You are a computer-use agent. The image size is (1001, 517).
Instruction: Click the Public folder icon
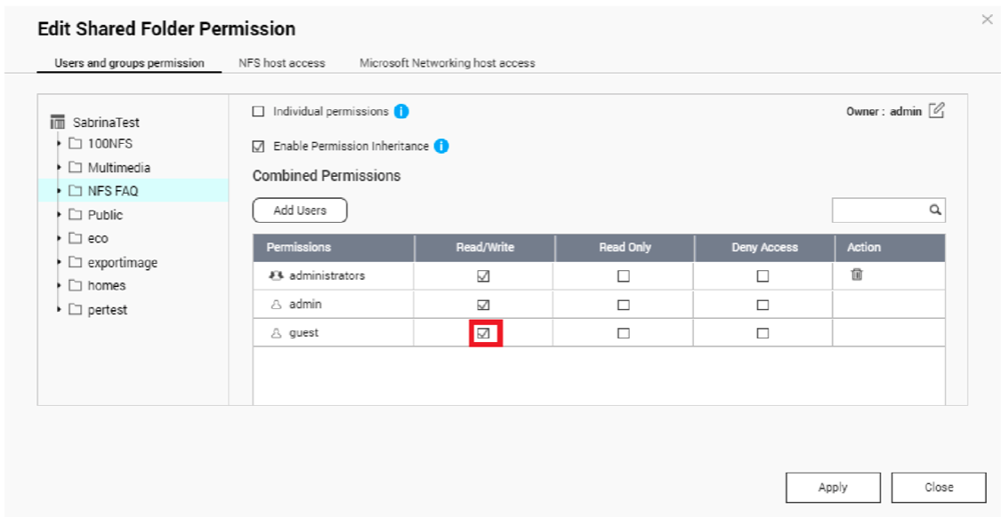click(76, 214)
